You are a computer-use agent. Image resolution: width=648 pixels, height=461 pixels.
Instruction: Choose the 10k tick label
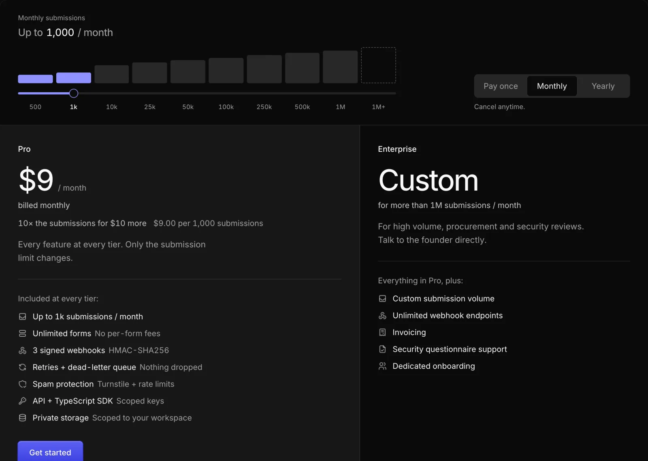click(112, 107)
